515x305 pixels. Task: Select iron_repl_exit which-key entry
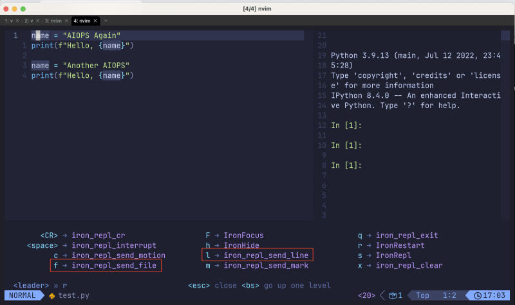coord(398,236)
